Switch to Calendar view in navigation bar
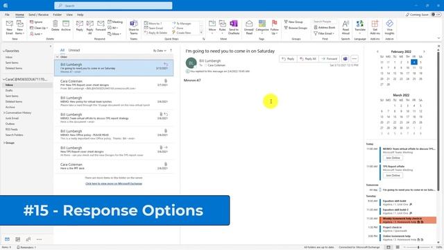This screenshot has width=444, height=250. 17,239
